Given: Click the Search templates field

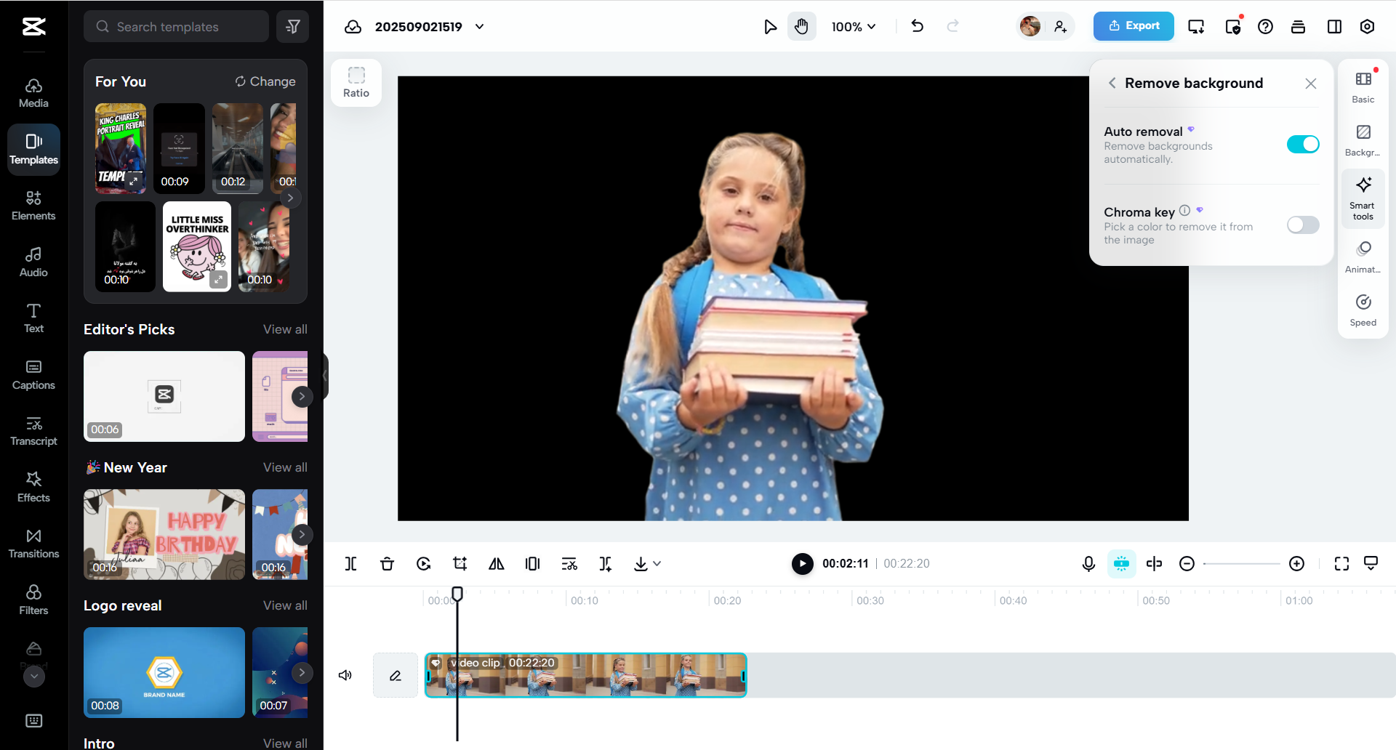Looking at the screenshot, I should pos(176,27).
